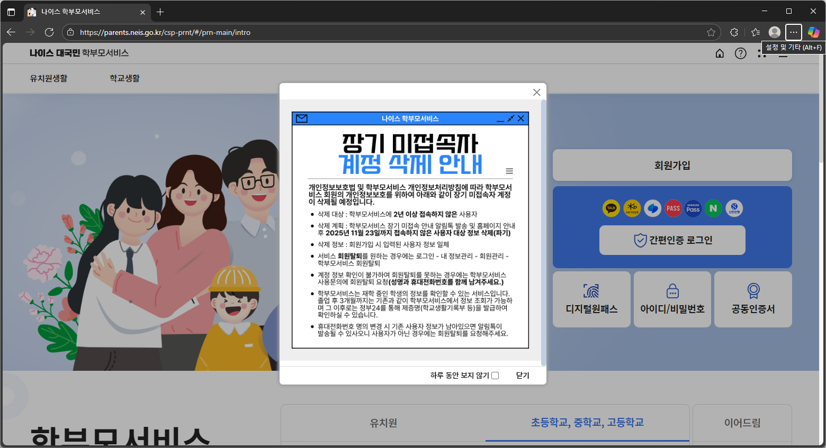The height and width of the screenshot is (448, 826).
Task: Check the 하루 동안 보지 않기 checkbox
Action: pos(495,376)
